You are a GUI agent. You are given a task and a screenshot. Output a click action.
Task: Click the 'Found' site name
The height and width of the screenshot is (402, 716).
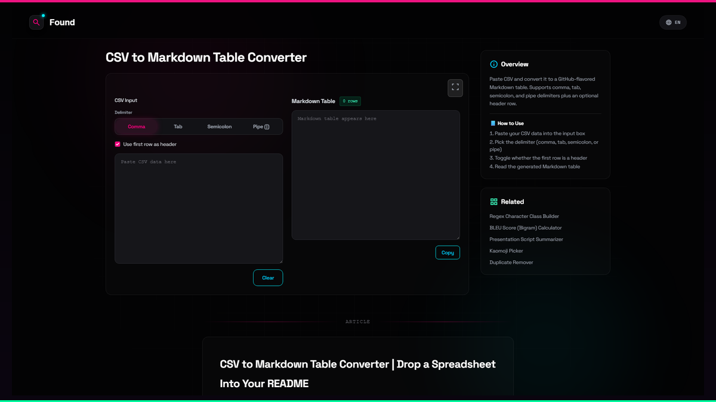pyautogui.click(x=62, y=23)
